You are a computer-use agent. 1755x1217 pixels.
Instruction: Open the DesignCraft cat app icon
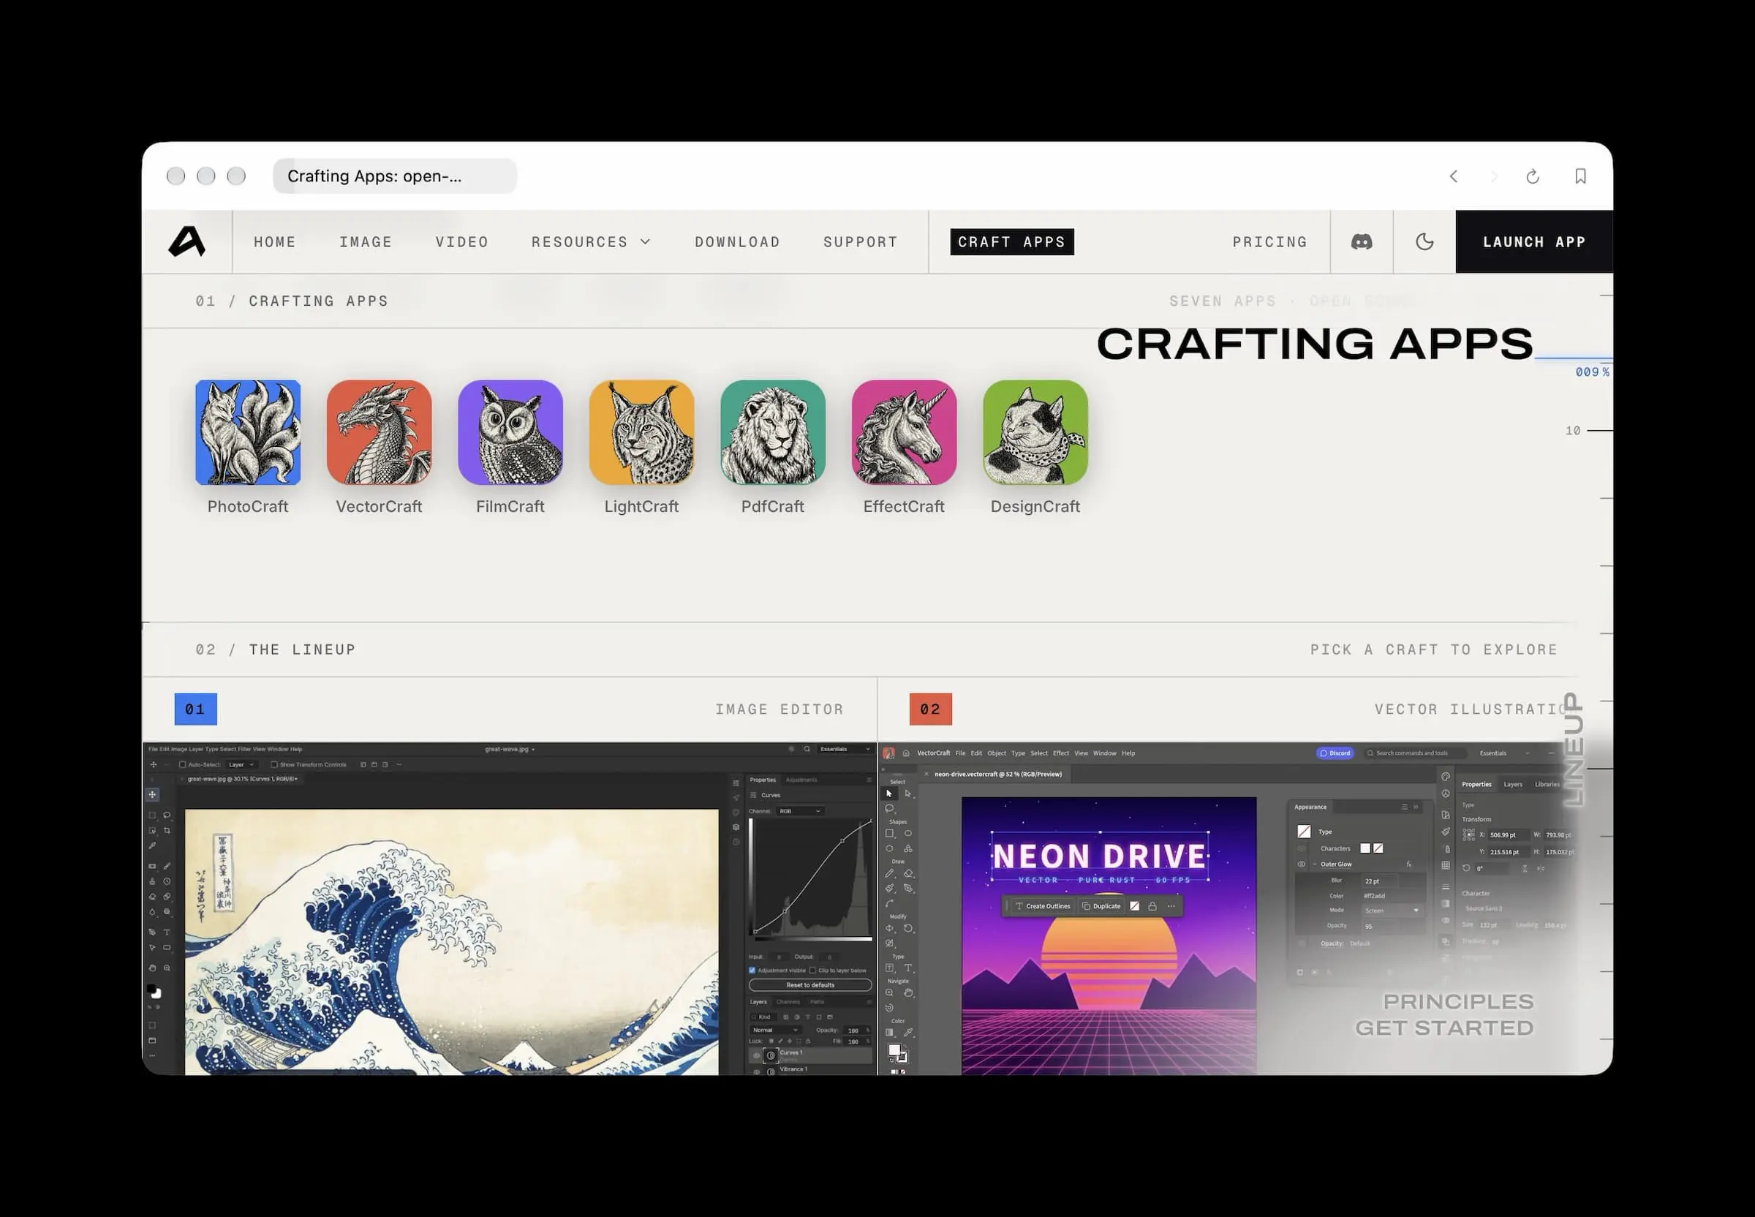click(x=1035, y=432)
